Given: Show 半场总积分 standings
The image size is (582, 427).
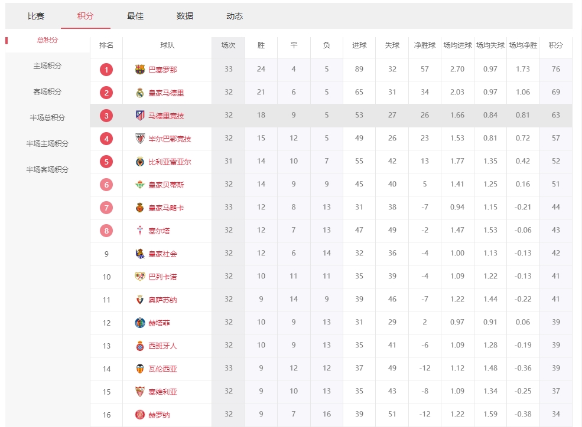Looking at the screenshot, I should tap(47, 118).
